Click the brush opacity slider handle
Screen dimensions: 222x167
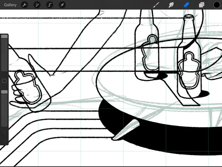(4, 92)
